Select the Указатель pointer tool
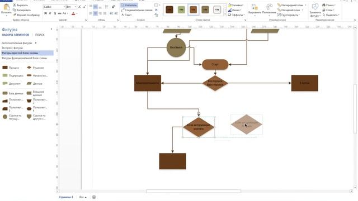 tap(129, 5)
